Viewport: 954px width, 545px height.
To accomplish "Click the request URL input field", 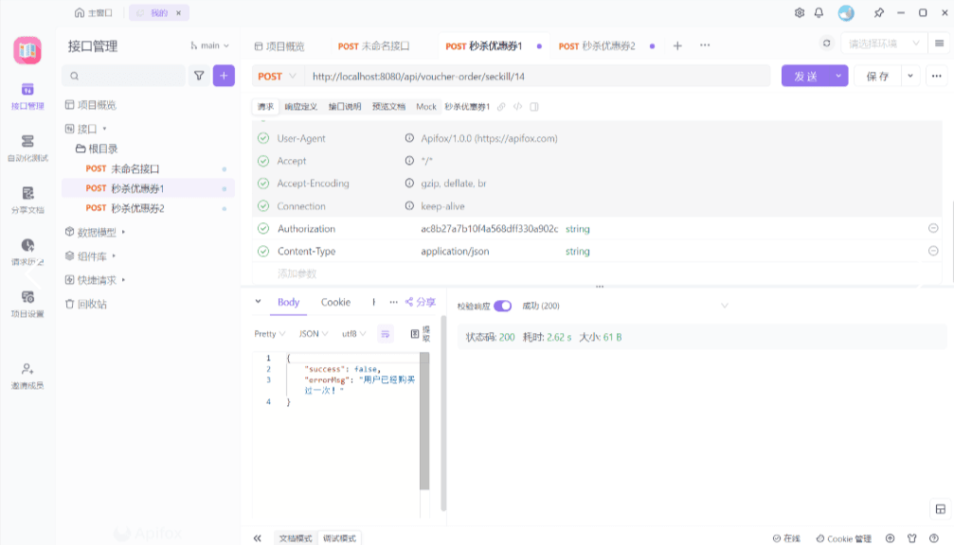I will (535, 77).
